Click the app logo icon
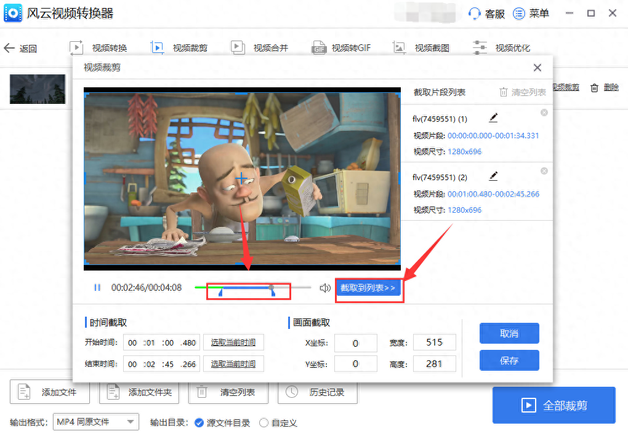This screenshot has width=628, height=439. click(13, 13)
